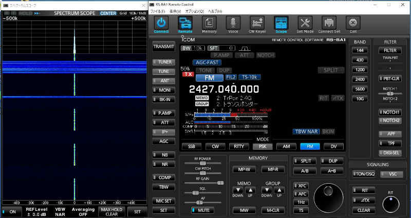This screenshot has height=218, width=411.
Task: Select SSB mode
Action: pos(192,147)
